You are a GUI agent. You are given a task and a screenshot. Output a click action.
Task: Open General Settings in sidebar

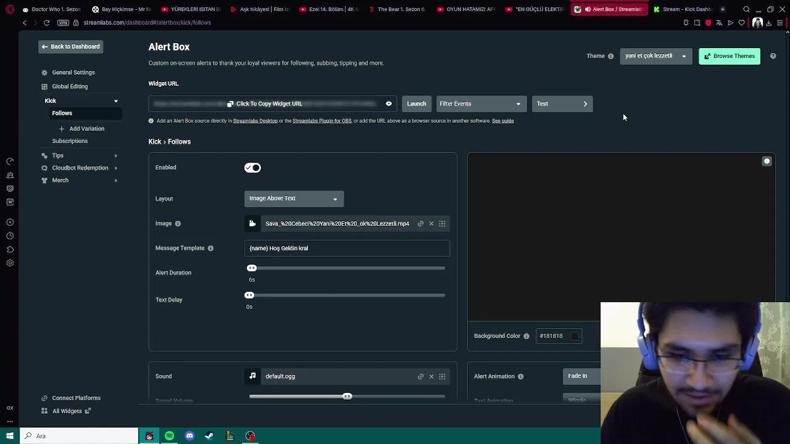pos(73,73)
